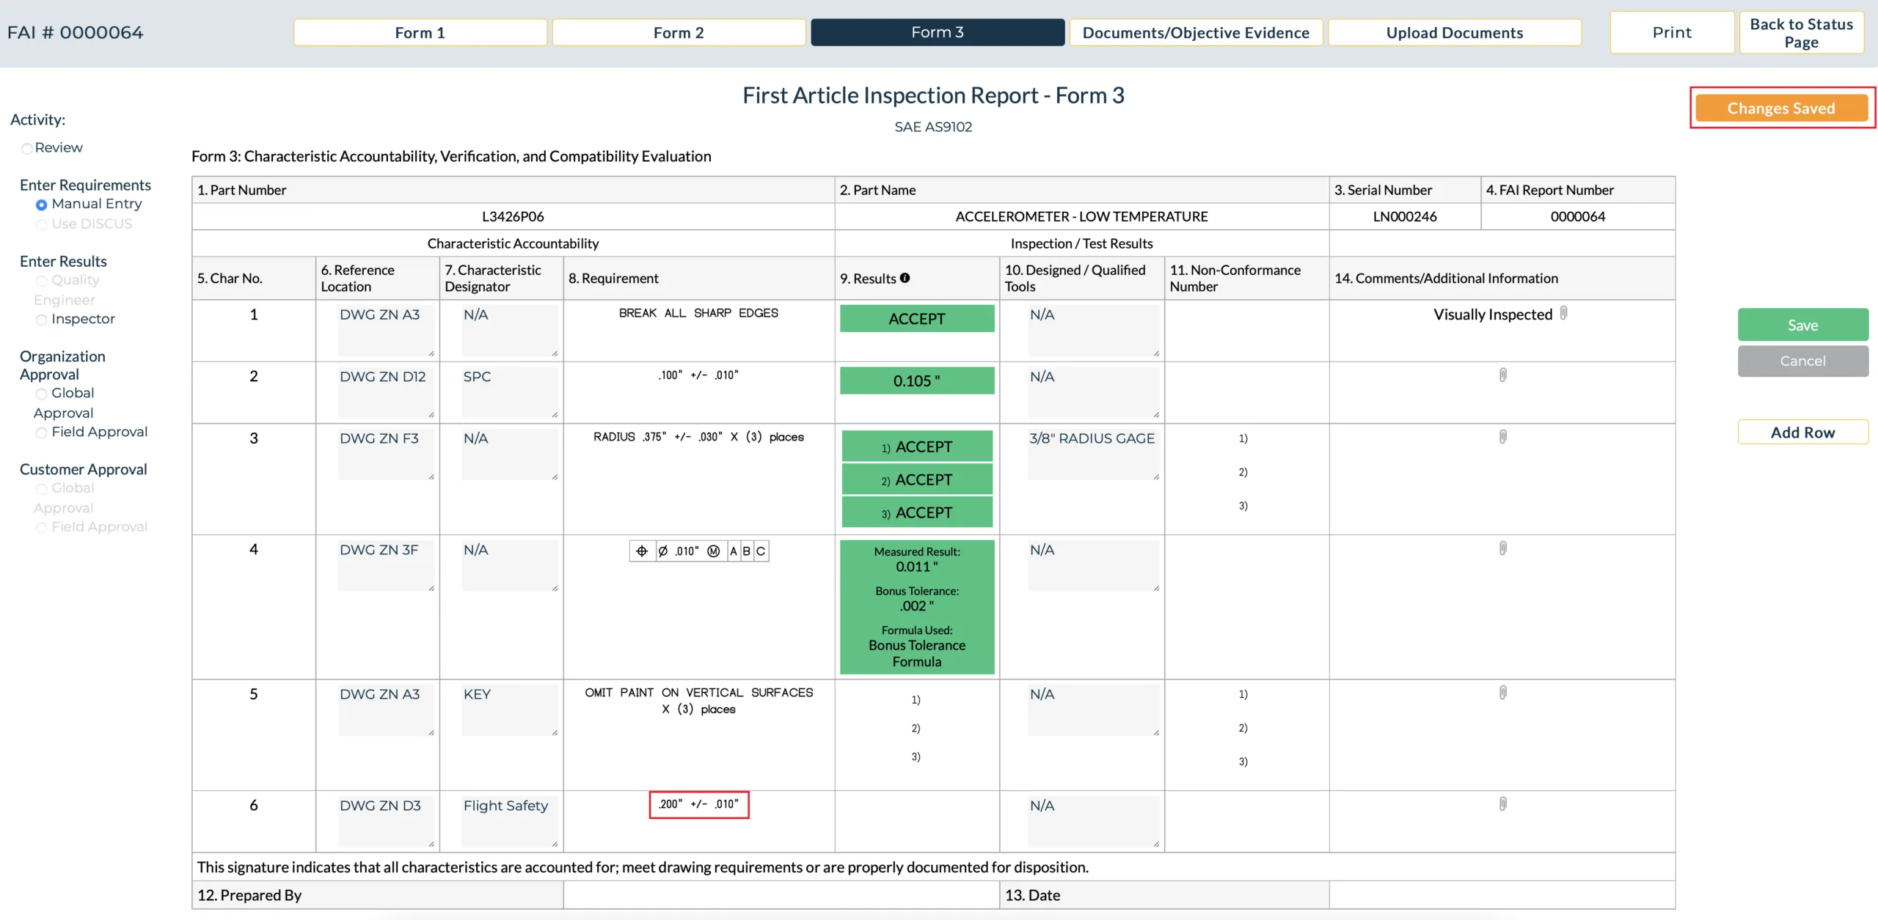
Task: Click the .200" +/- .010" requirement in row 6
Action: coord(699,804)
